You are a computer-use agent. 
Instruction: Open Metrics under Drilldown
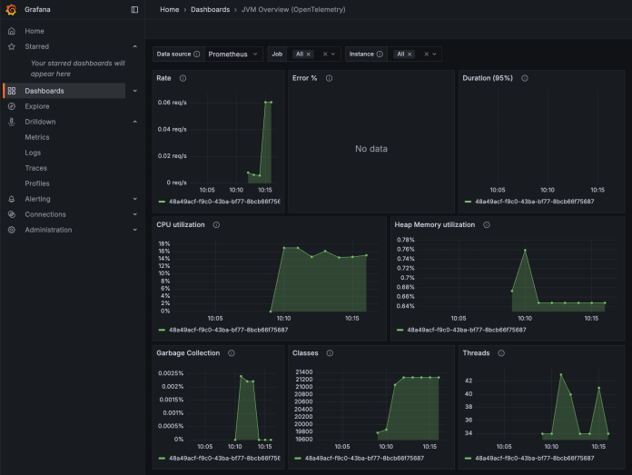[37, 137]
